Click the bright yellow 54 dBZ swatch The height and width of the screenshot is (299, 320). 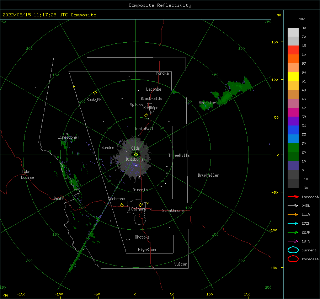[293, 76]
